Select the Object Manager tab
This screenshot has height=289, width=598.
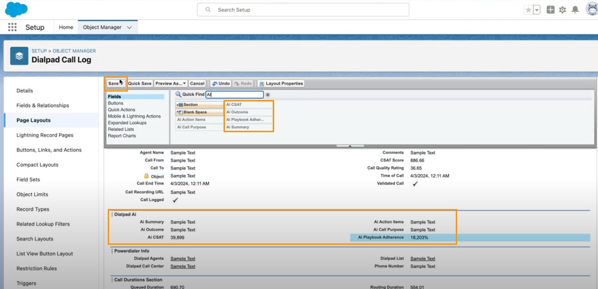[x=102, y=27]
